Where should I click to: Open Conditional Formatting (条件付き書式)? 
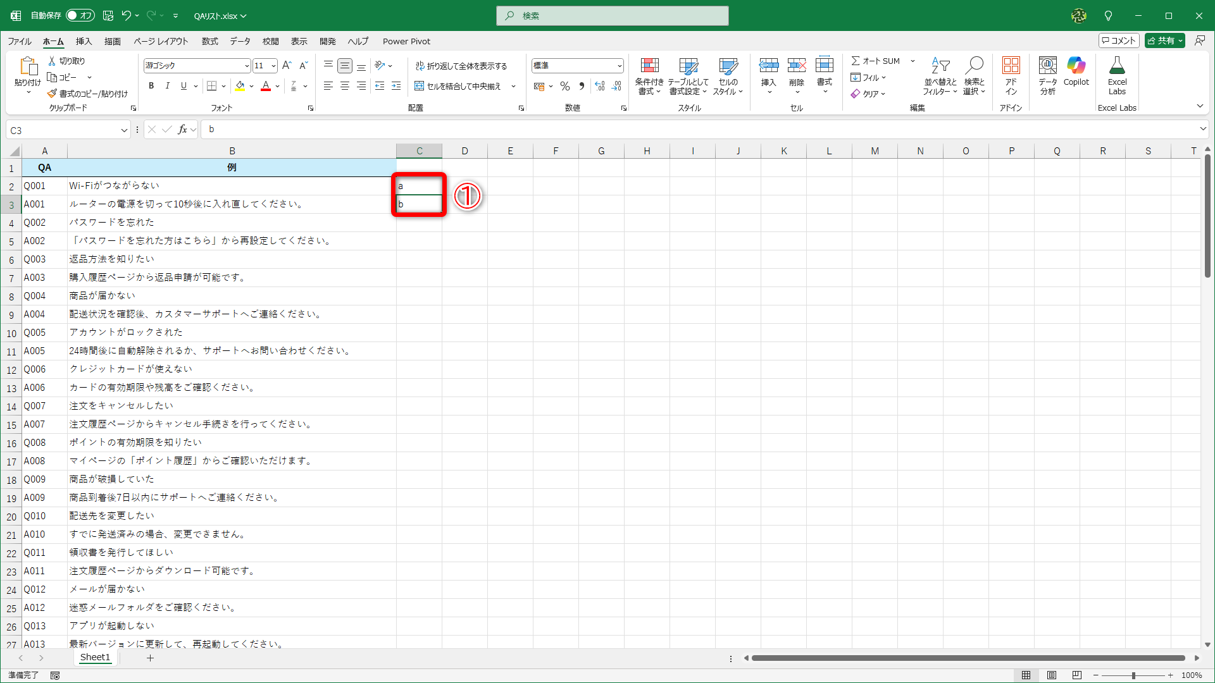point(649,76)
